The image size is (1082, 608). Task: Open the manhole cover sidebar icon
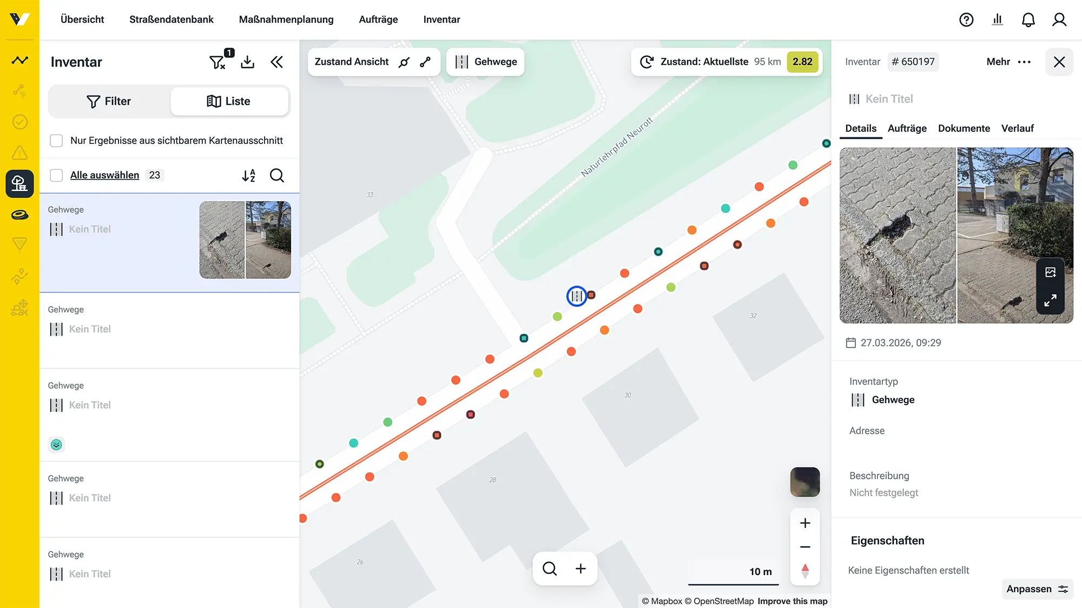(19, 215)
